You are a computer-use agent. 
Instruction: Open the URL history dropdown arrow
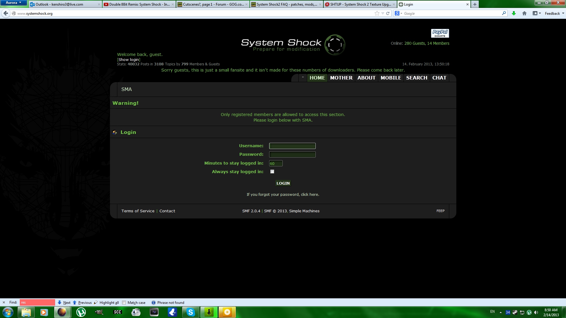pyautogui.click(x=383, y=13)
